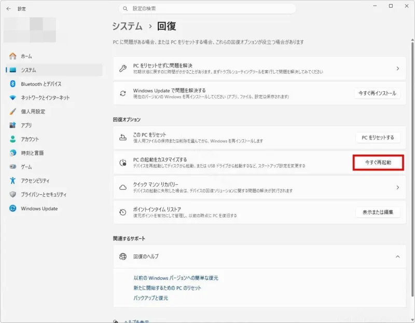This screenshot has height=323, width=415.
Task: Click the アプリ icon in sidebar
Action: click(12, 125)
